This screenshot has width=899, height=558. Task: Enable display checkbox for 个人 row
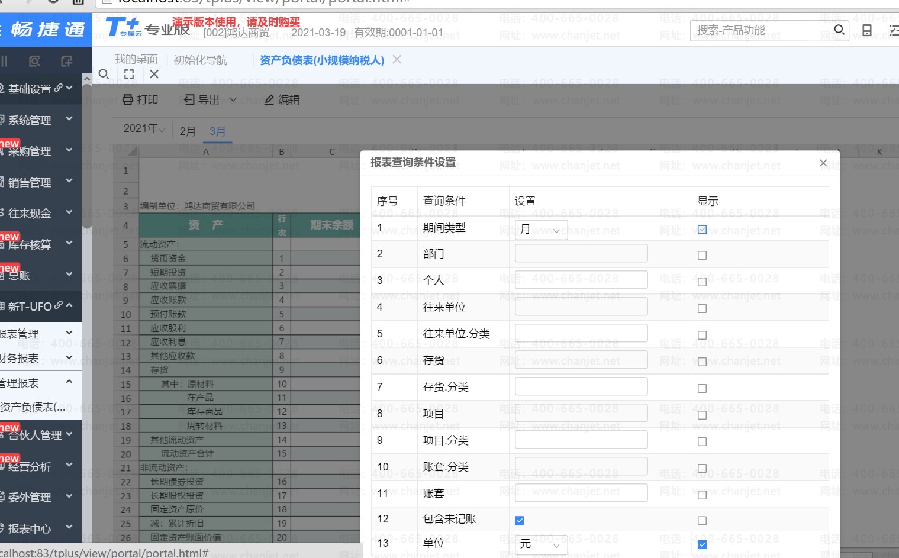(702, 282)
